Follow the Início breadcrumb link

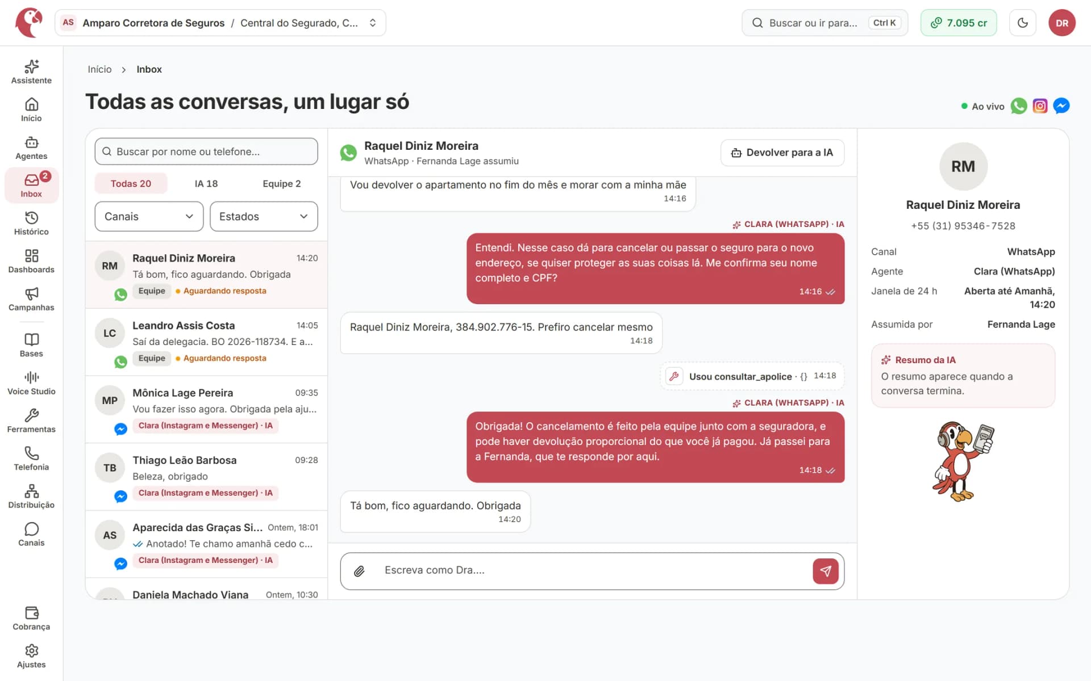coord(99,69)
